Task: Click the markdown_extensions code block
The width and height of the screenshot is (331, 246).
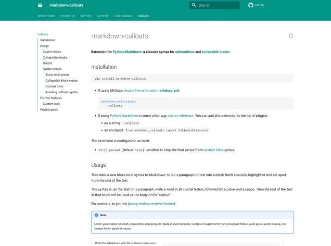Action: point(195,103)
